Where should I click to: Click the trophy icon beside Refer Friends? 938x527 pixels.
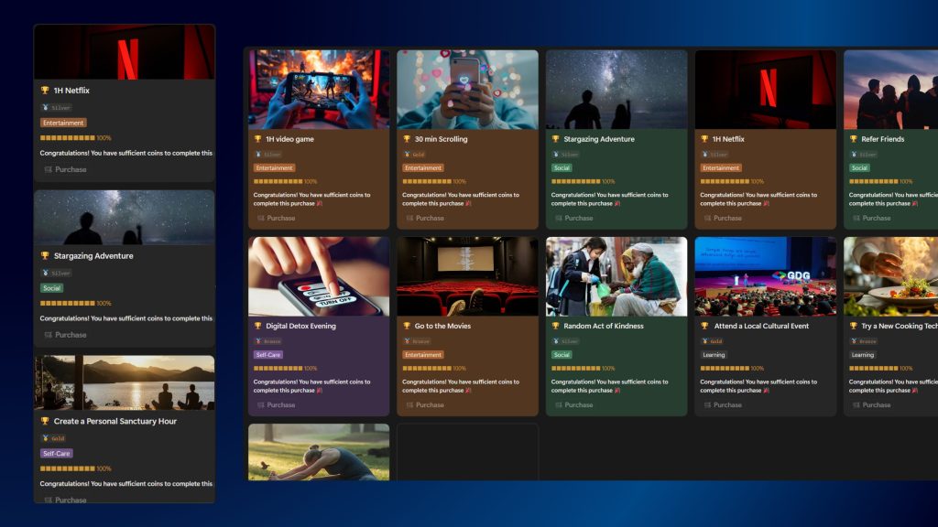point(853,139)
